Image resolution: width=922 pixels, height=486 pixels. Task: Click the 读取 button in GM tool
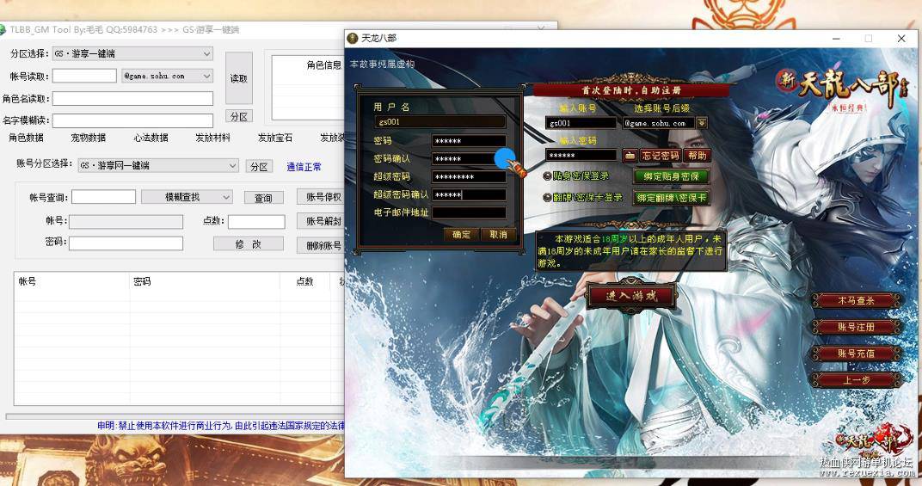[x=239, y=78]
